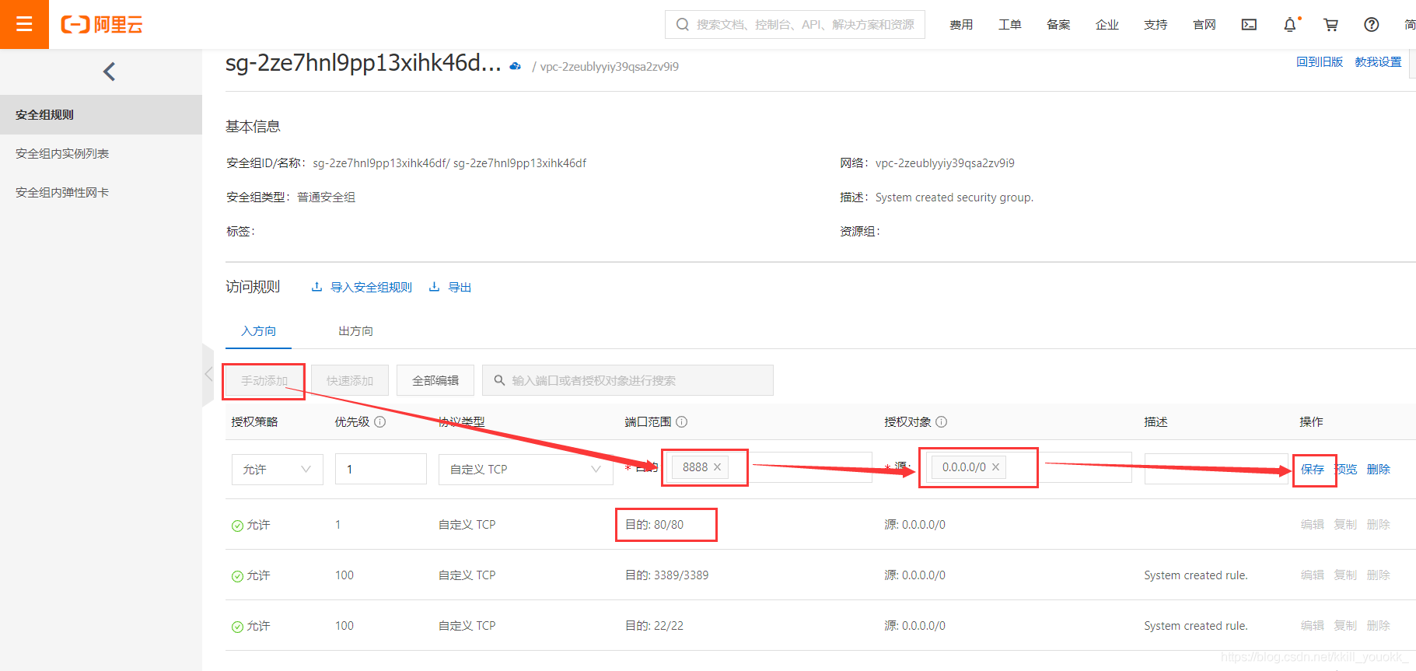Click green check icon in 80/80 rule row

[237, 526]
